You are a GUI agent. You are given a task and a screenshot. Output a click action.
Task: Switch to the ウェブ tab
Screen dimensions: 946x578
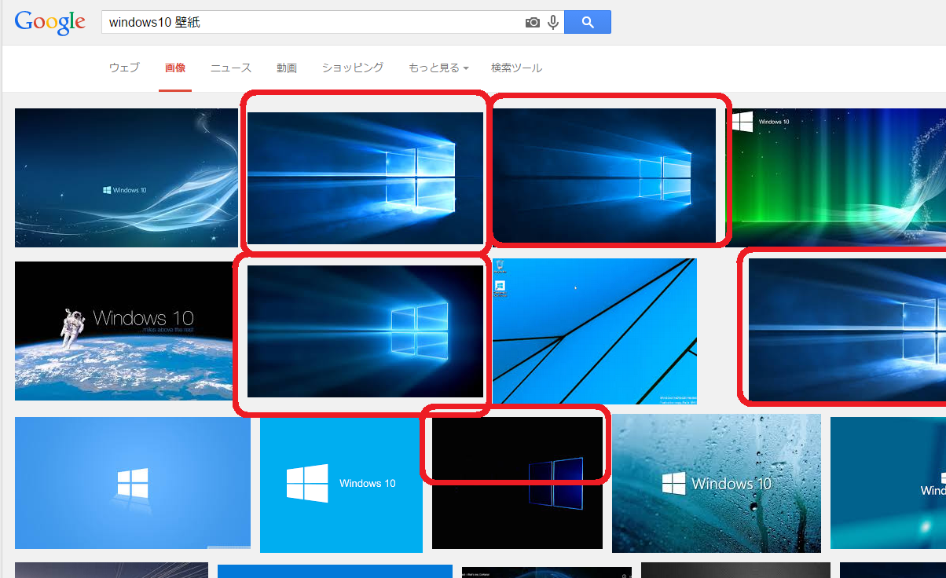click(124, 68)
